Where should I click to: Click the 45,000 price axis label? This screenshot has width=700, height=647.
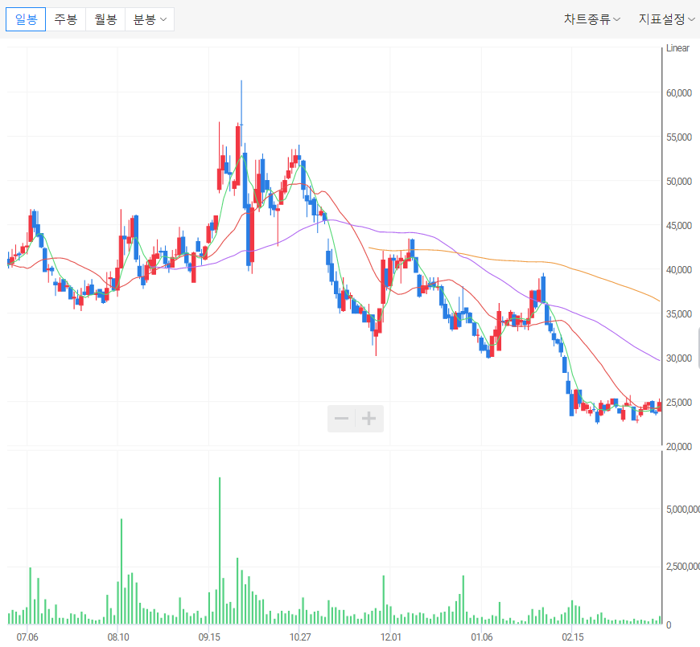679,226
